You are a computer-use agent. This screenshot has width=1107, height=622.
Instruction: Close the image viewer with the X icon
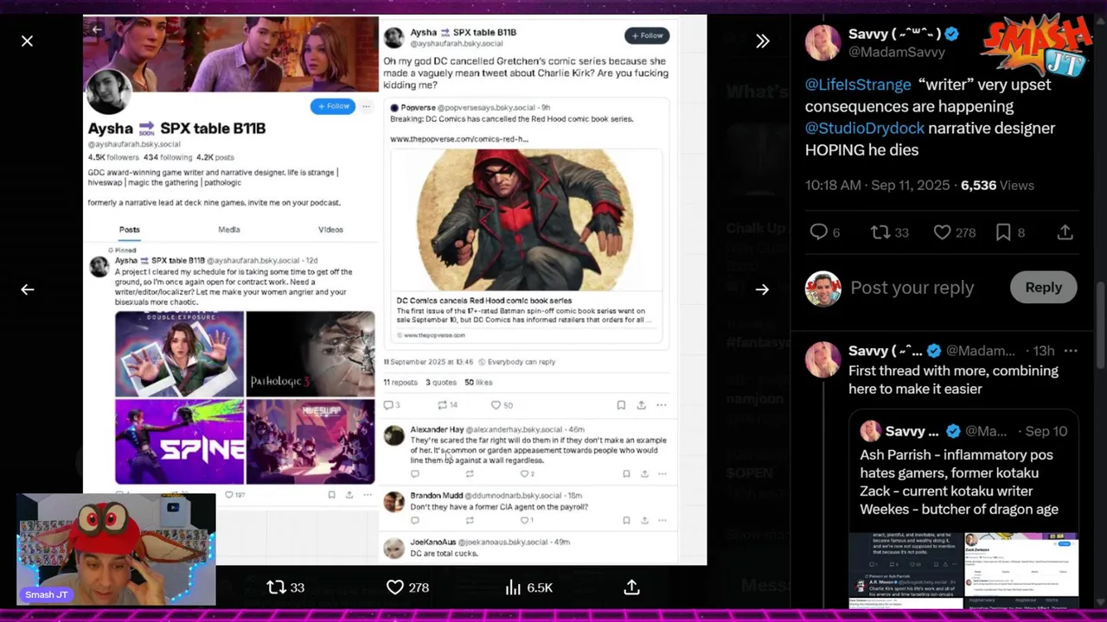tap(28, 41)
